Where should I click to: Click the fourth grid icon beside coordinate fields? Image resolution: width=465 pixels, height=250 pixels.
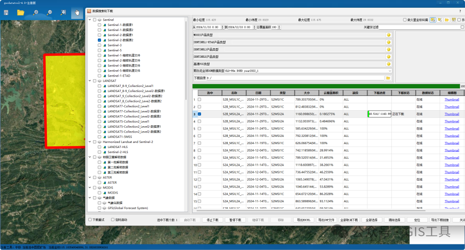pyautogui.click(x=453, y=20)
